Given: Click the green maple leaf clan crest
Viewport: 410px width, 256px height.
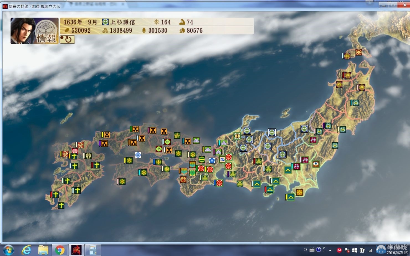Looking at the screenshot, I should pos(177,135).
